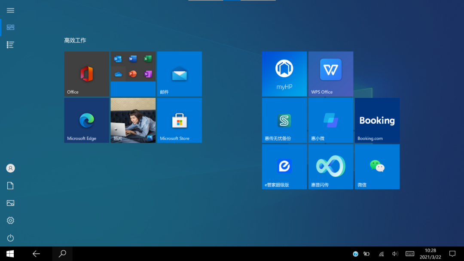Open Settings gear

(x=10, y=221)
